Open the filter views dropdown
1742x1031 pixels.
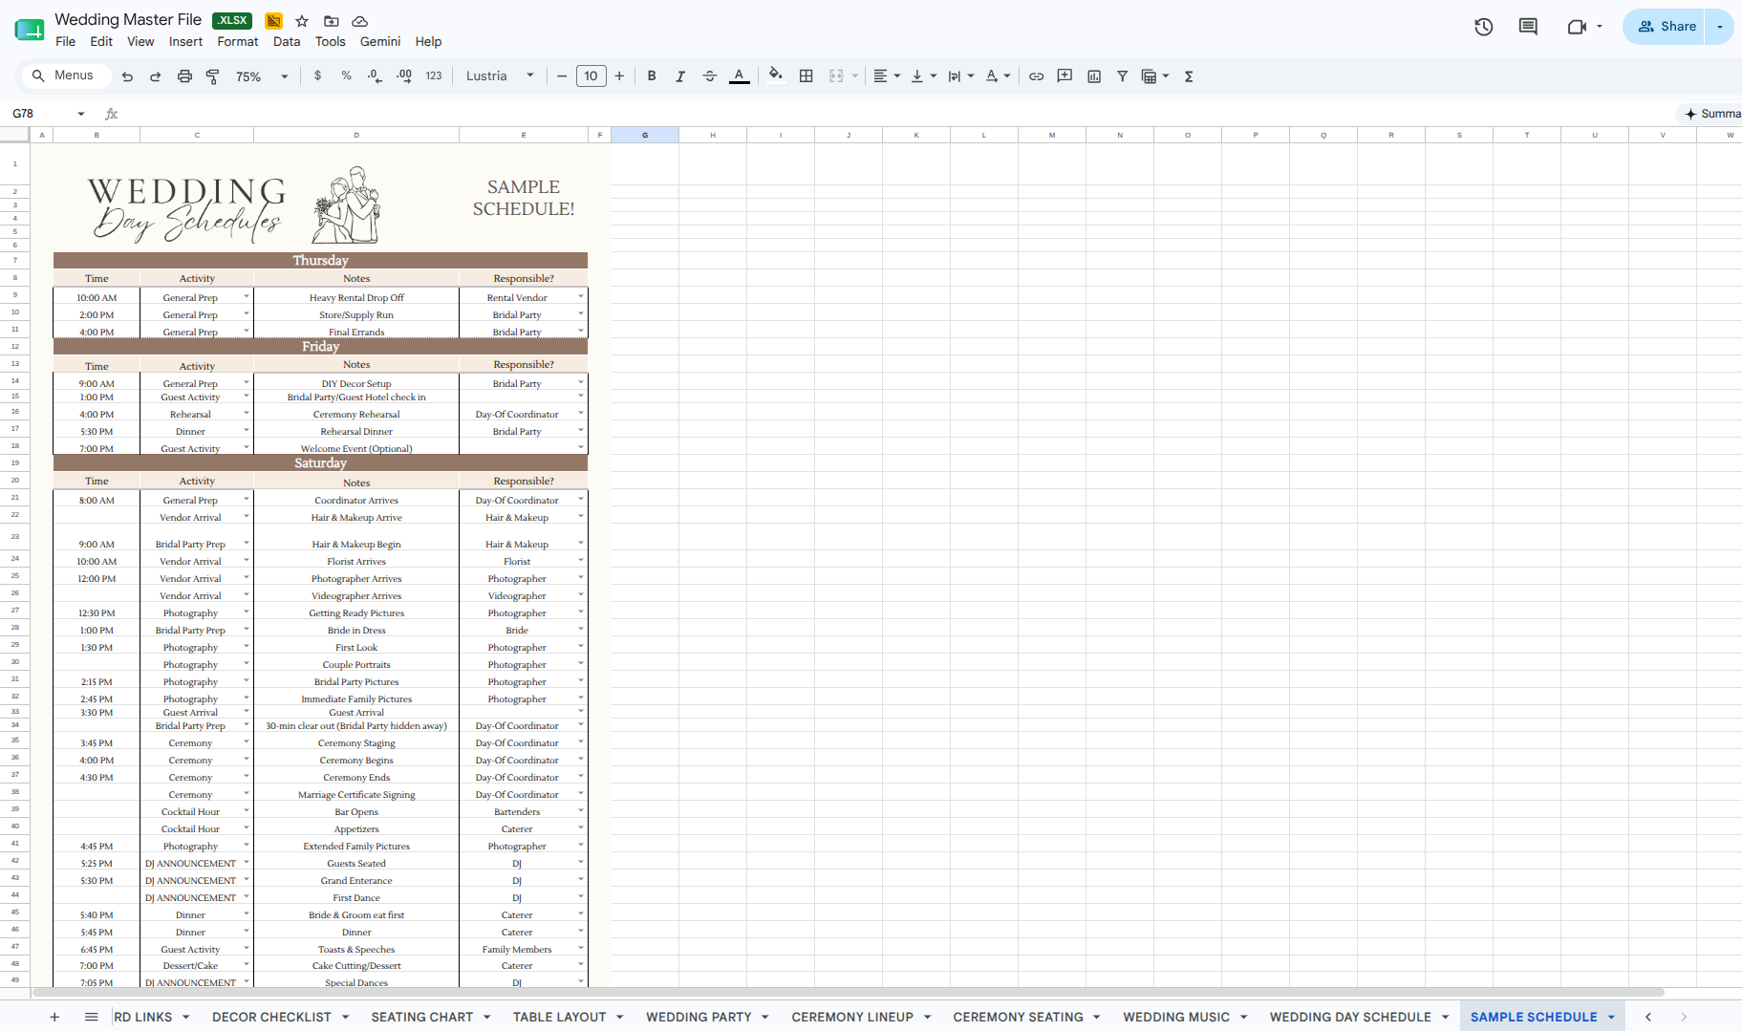[x=1155, y=76]
